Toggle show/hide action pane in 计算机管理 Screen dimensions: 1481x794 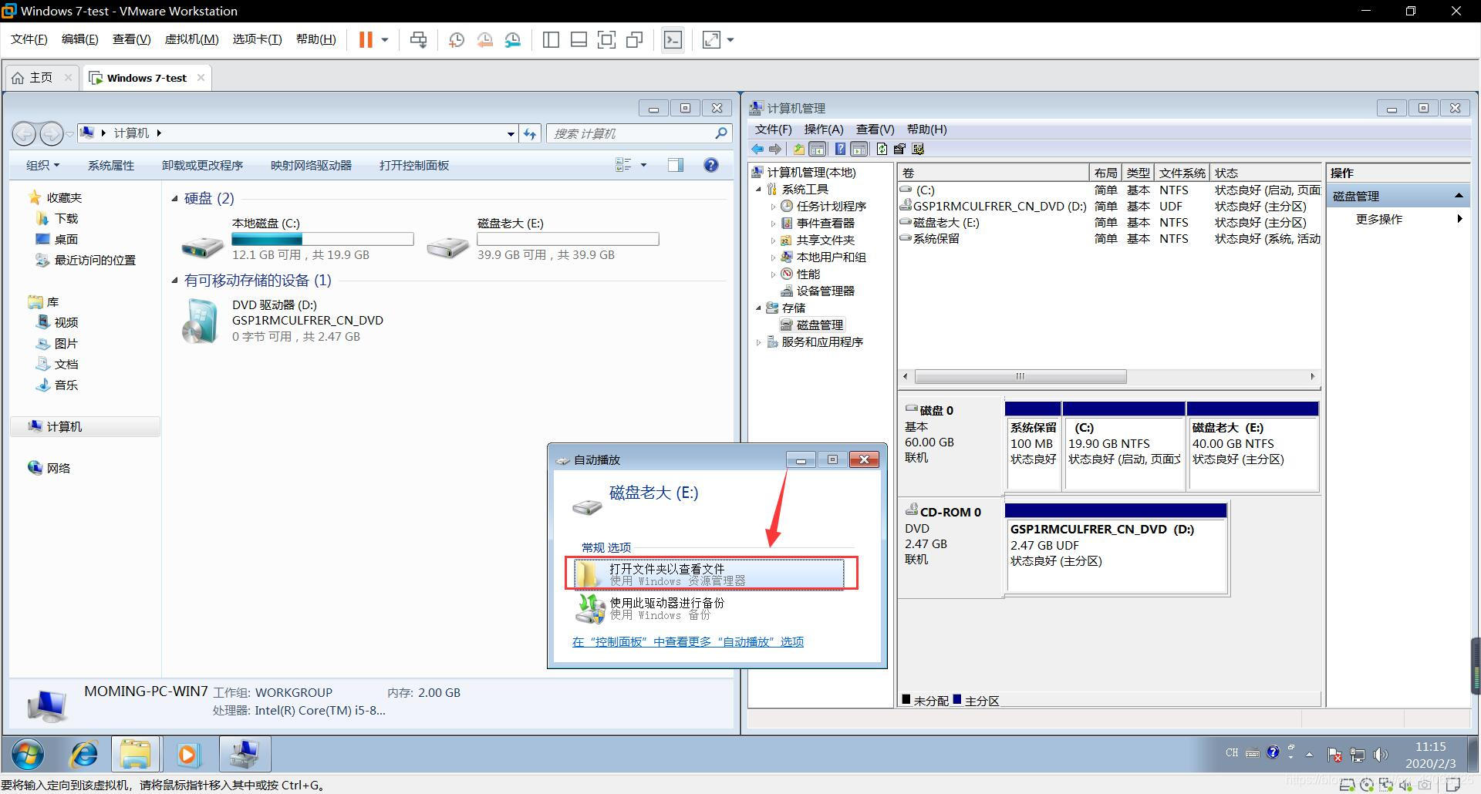coord(859,149)
